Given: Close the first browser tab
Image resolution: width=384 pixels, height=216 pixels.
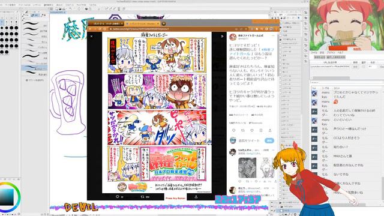Looking at the screenshot, I should (x=122, y=23).
